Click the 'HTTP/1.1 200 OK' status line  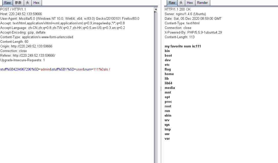(178, 9)
